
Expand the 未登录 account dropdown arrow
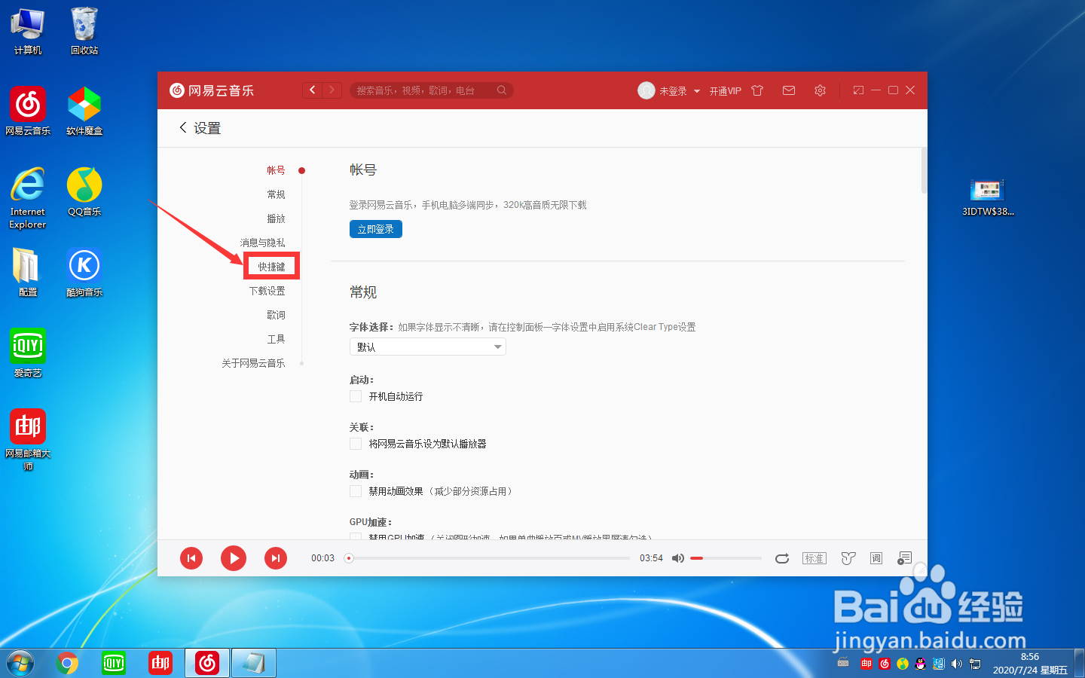tap(697, 91)
